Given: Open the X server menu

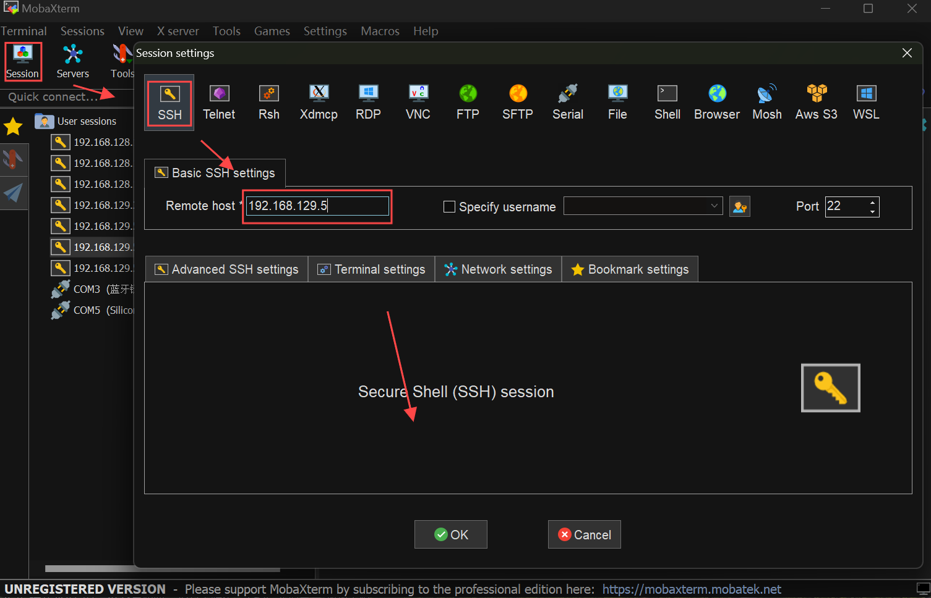Looking at the screenshot, I should 178,31.
